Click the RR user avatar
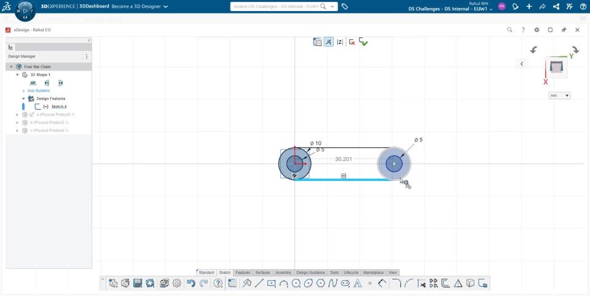This screenshot has height=296, width=590. (x=502, y=6)
